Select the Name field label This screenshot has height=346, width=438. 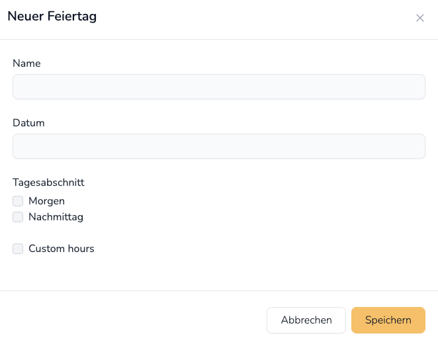click(x=27, y=64)
